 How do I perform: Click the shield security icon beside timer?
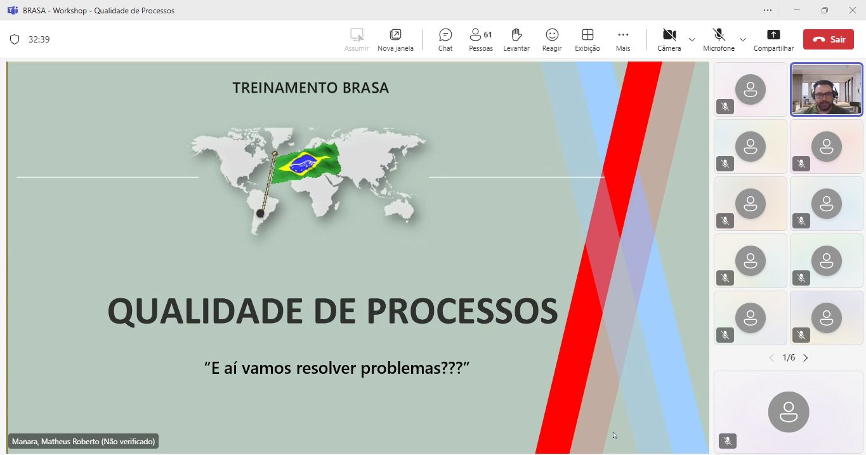(x=15, y=39)
